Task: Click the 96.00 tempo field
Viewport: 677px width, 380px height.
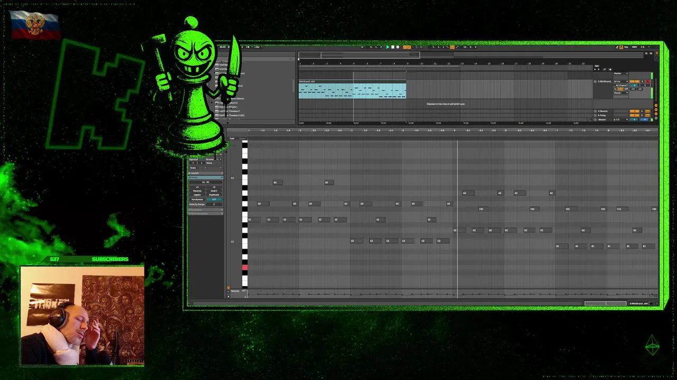Action: (x=223, y=47)
